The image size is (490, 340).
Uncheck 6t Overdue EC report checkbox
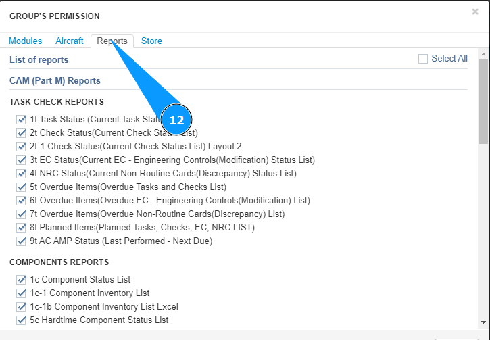(22, 201)
